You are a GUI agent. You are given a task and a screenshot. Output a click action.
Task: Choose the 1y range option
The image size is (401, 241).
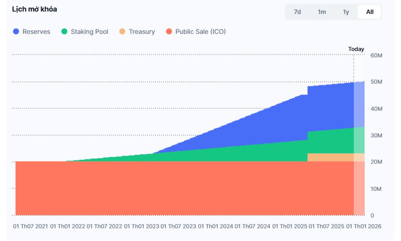click(346, 12)
